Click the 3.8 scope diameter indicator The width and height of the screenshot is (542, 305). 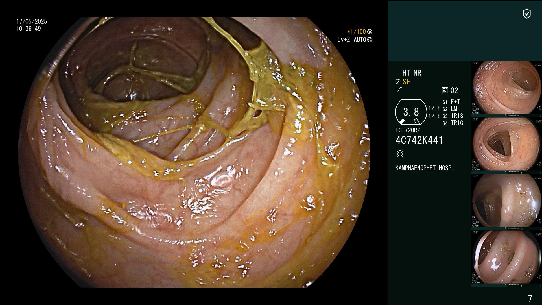click(x=411, y=112)
